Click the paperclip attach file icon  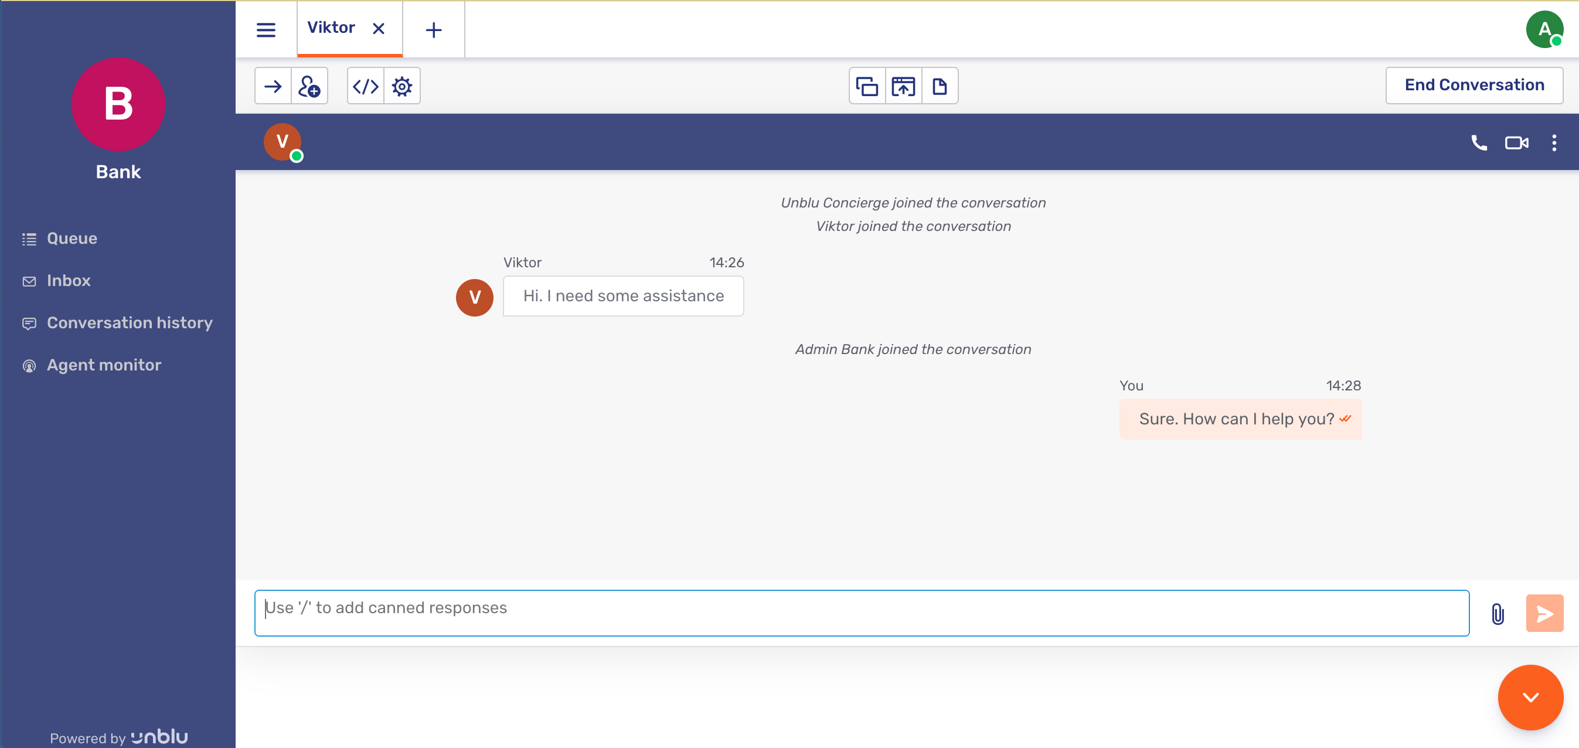click(1498, 613)
